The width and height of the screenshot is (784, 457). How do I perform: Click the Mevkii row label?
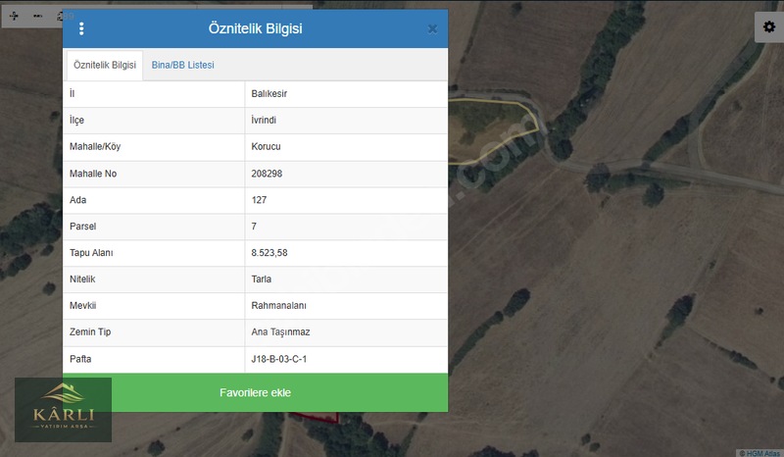(x=82, y=305)
